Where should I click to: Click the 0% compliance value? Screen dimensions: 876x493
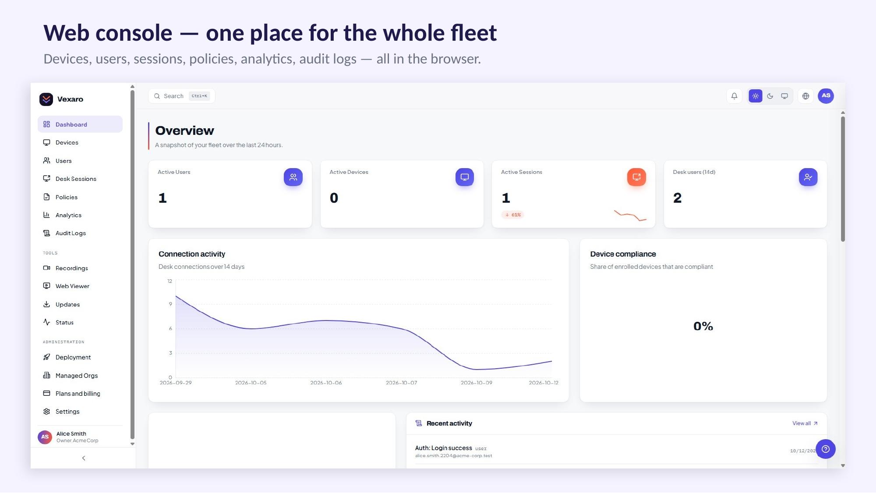(703, 326)
